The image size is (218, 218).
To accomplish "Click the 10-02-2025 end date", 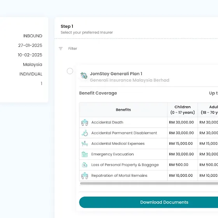I will point(30,55).
